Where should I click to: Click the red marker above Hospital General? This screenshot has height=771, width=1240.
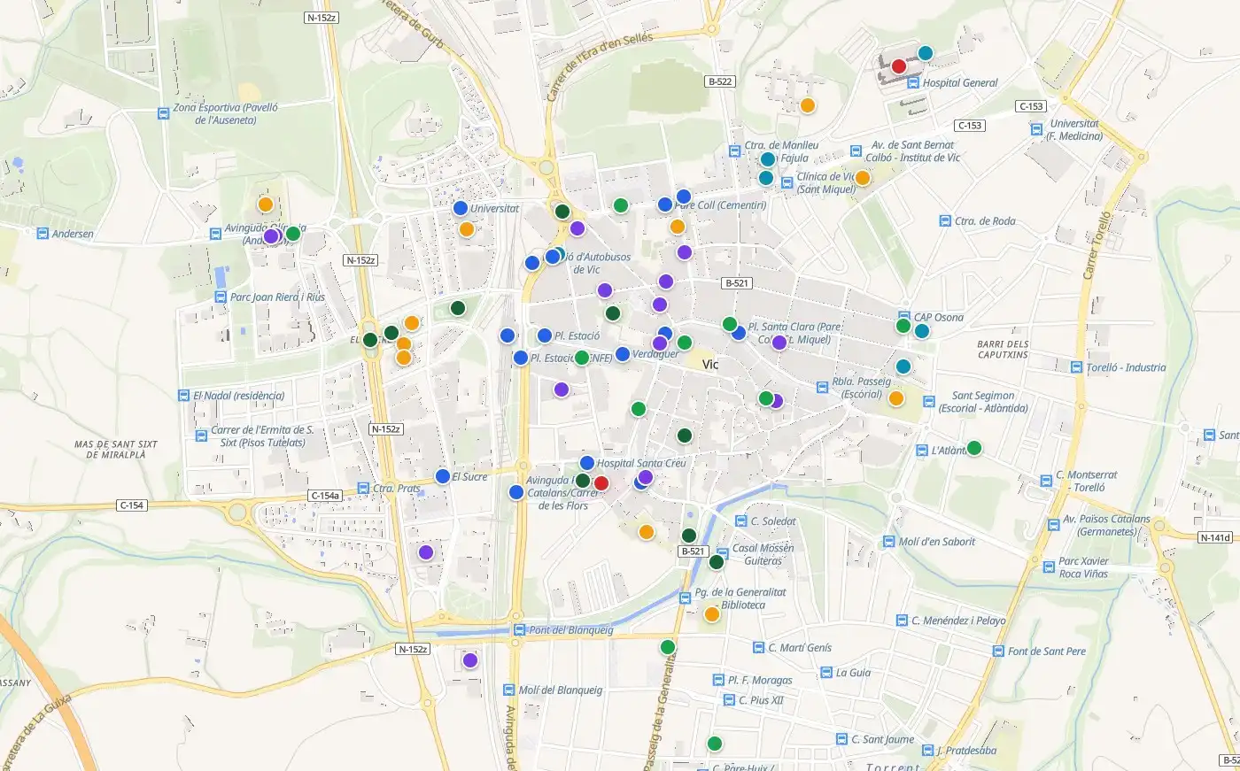point(898,66)
